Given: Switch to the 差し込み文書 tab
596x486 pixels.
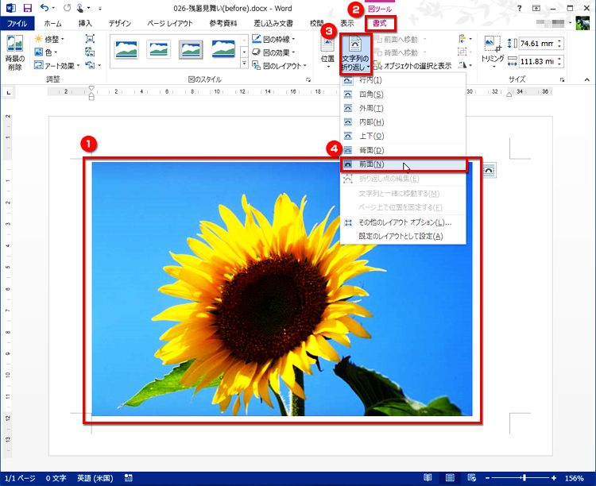Looking at the screenshot, I should coord(273,23).
